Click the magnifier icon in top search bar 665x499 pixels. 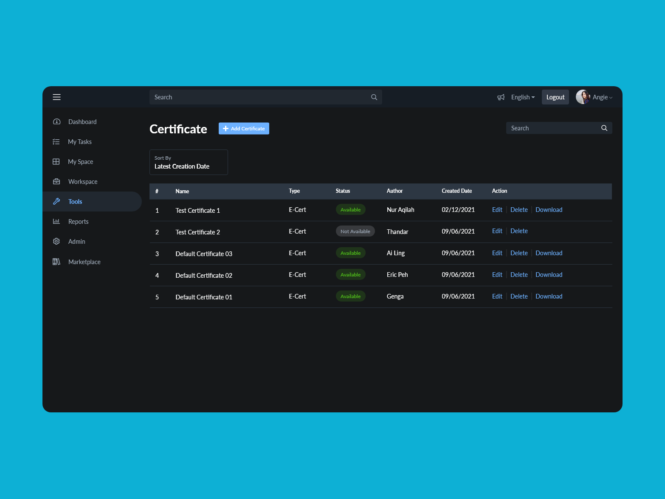[374, 97]
